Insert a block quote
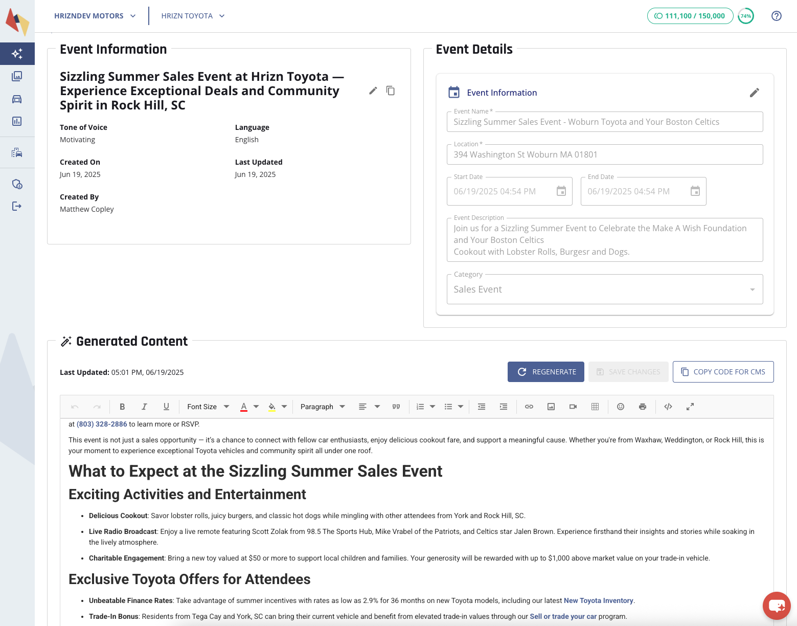The image size is (797, 626). [x=396, y=407]
